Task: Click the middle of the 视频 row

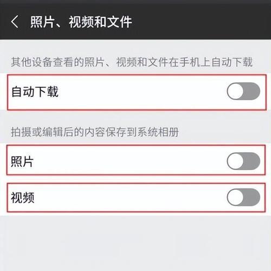Action: [x=136, y=197]
